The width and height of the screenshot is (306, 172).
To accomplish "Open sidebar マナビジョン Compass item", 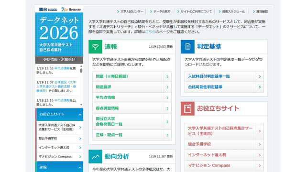I will point(60,157).
